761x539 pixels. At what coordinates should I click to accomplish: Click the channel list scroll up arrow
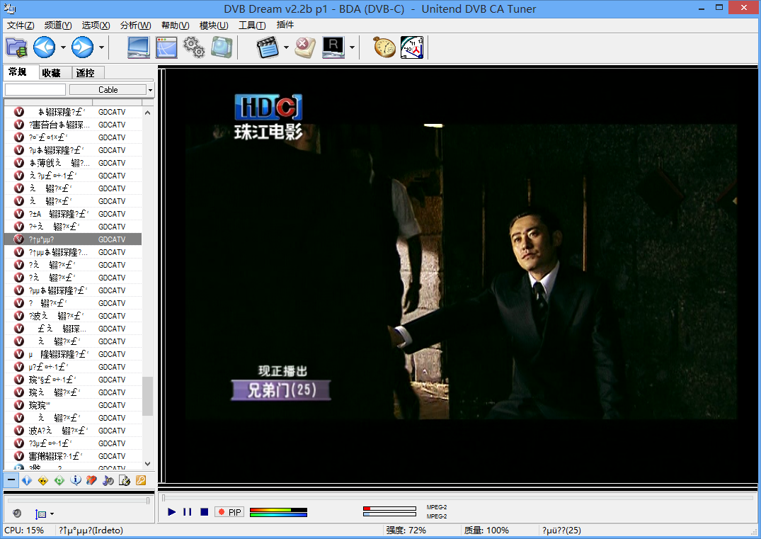pos(147,113)
